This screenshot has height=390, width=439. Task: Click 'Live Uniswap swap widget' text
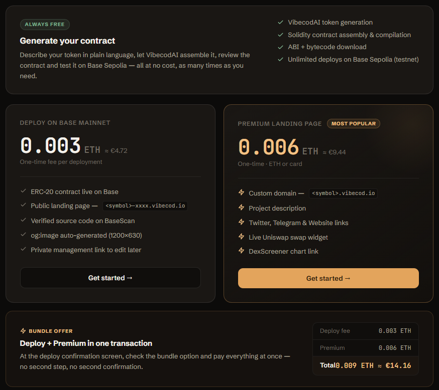point(288,238)
